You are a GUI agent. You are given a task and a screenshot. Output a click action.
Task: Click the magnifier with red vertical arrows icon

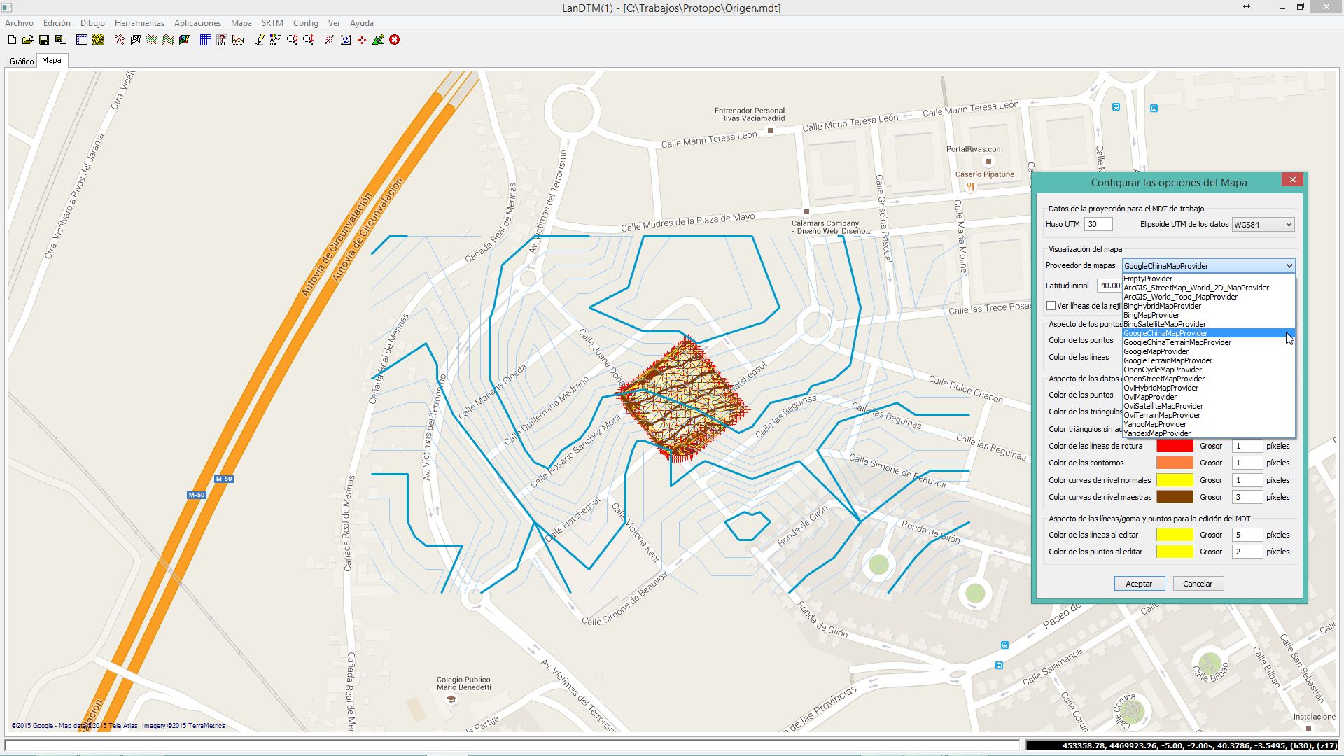pyautogui.click(x=308, y=40)
